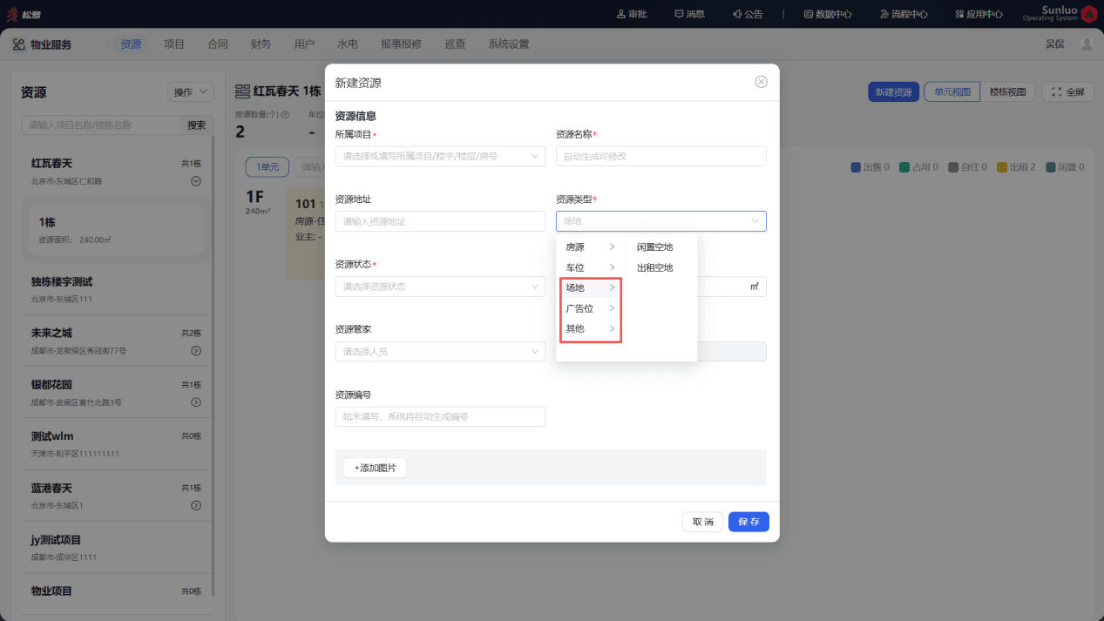Open 流程中心 in the top bar
The height and width of the screenshot is (621, 1104).
[904, 14]
